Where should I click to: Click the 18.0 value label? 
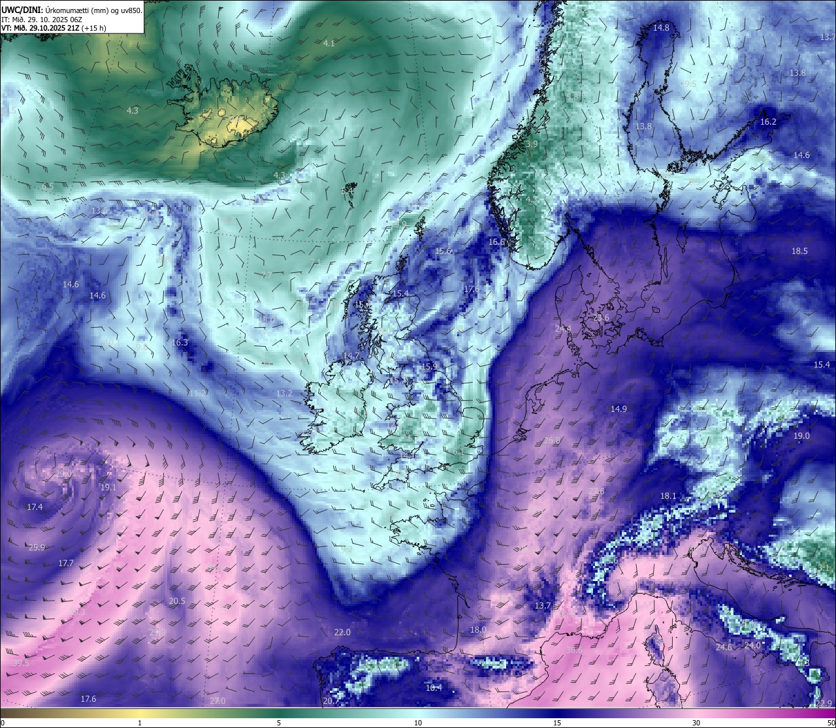pos(479,630)
